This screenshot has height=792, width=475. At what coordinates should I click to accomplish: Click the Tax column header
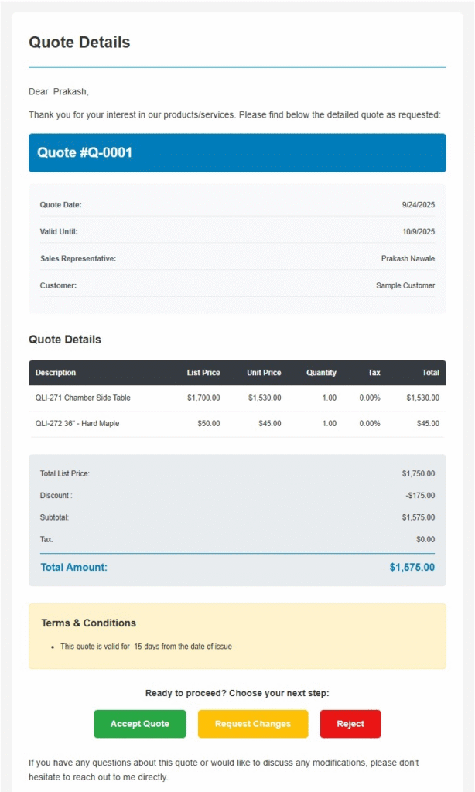(374, 373)
